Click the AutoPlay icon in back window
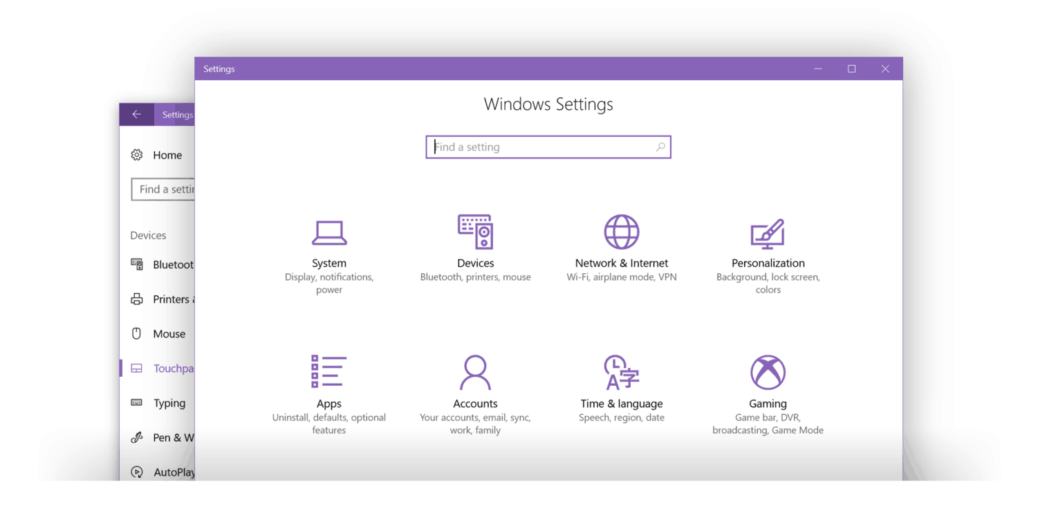The image size is (1045, 531). point(137,472)
